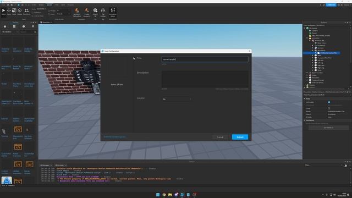The image size is (352, 198).
Task: Focus the Toolbox search field
Action: tap(26, 32)
